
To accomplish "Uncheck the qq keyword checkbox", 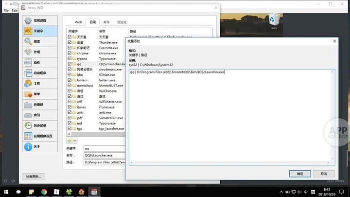I will [70, 64].
